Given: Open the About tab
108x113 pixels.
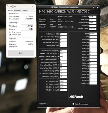Looking at the screenshot, I should (25, 10).
